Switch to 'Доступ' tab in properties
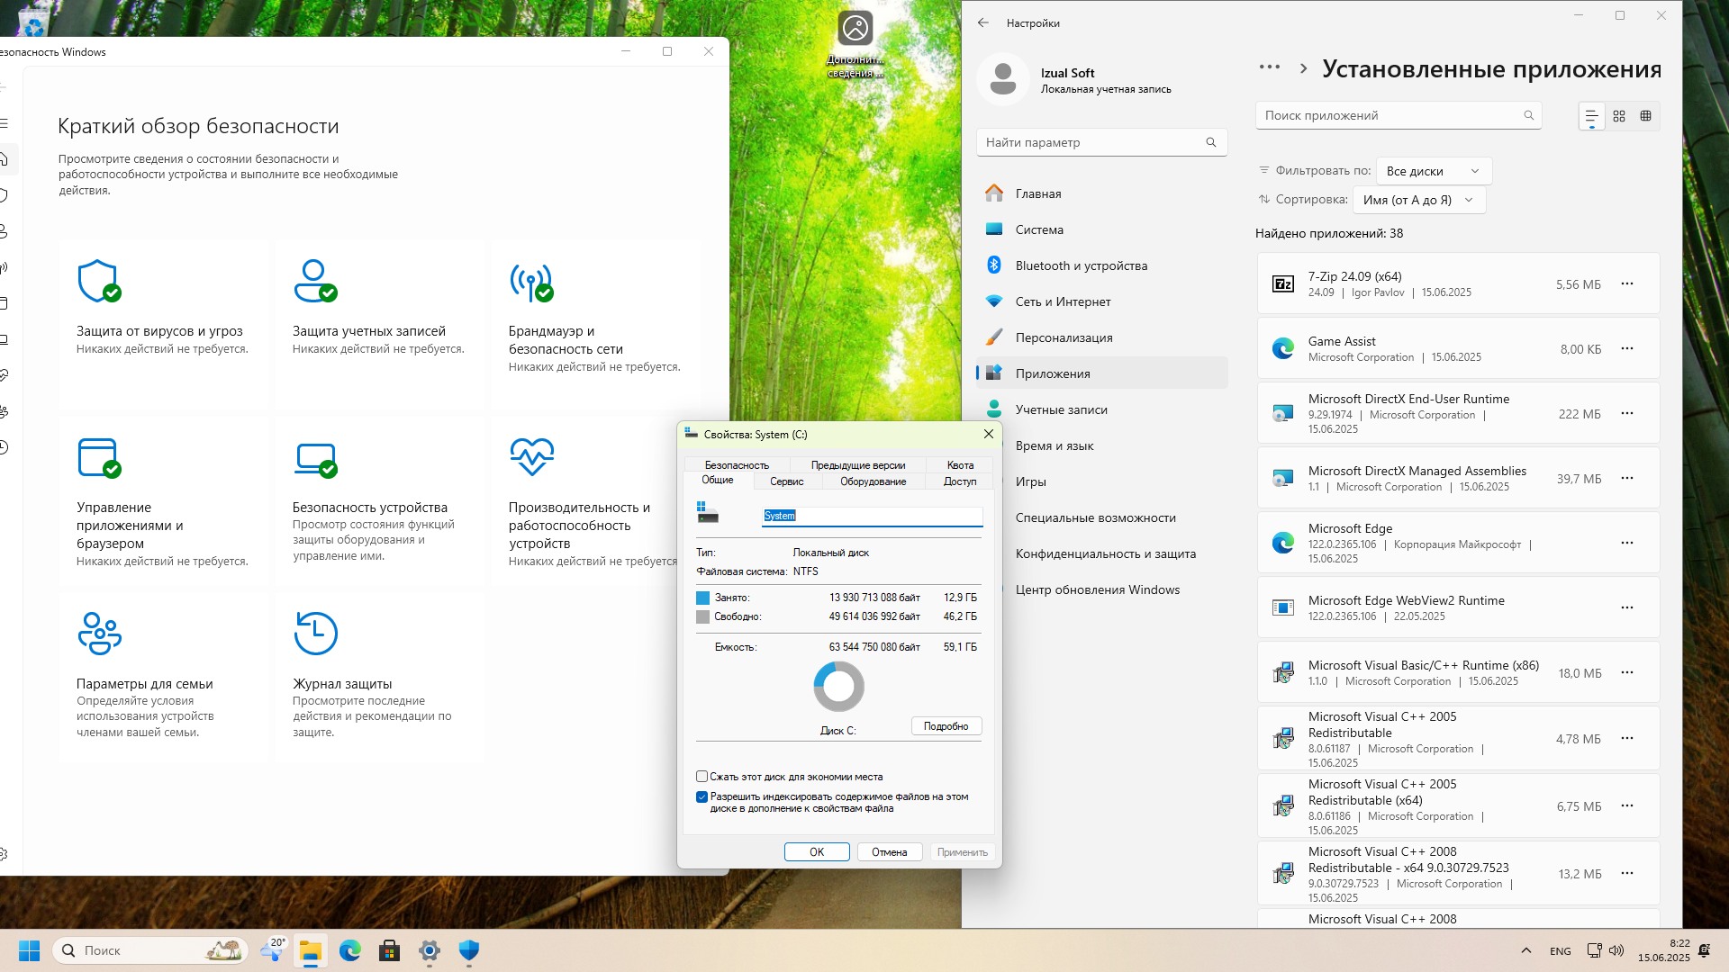 click(960, 481)
